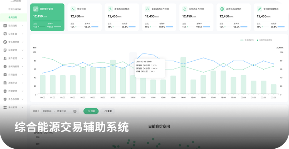Click the 交易复盘 sidebar icon
Viewport: 289px width, 149px height.
[5, 34]
